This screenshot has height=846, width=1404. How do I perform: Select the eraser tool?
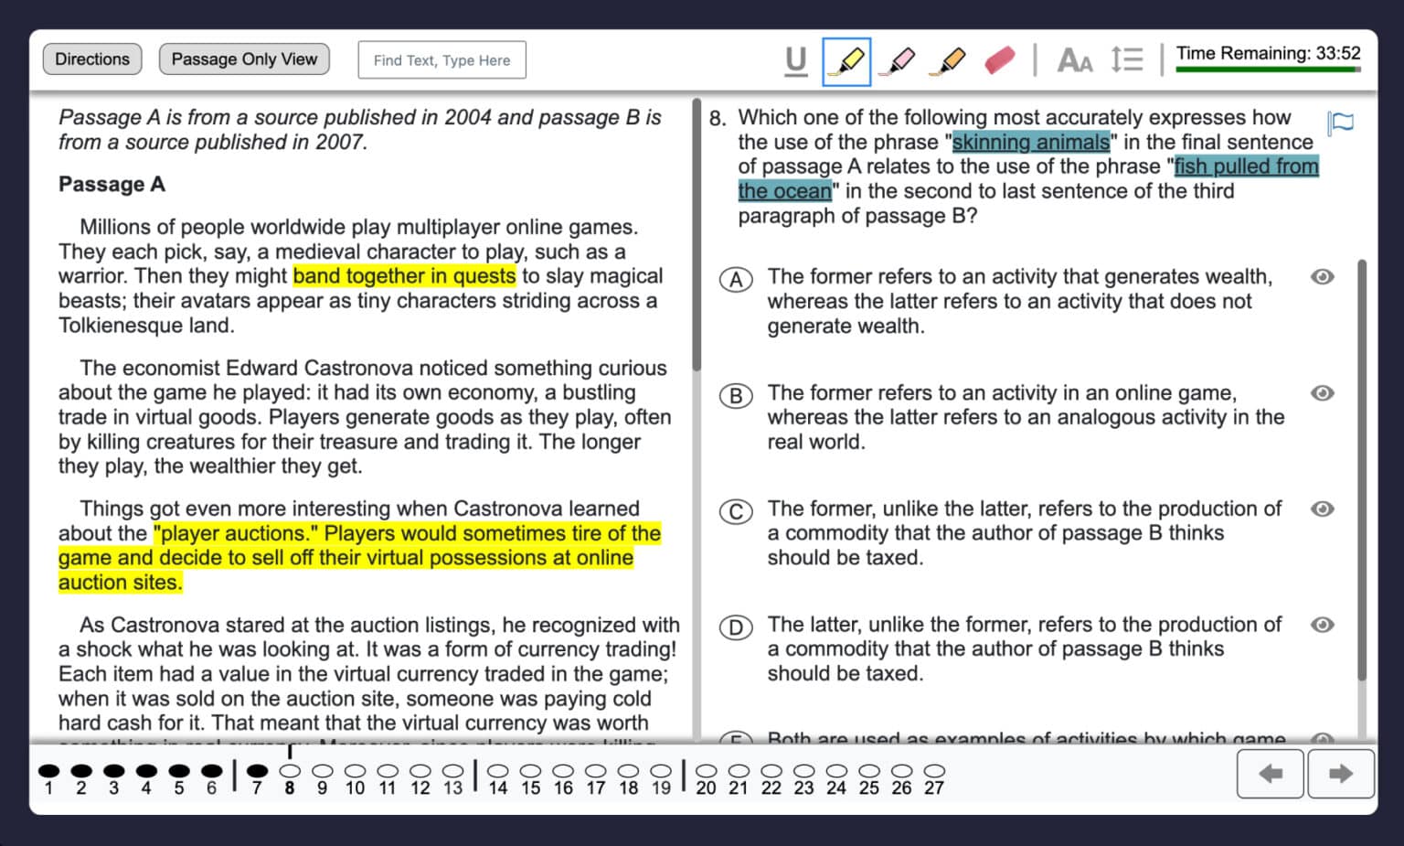pos(1000,61)
